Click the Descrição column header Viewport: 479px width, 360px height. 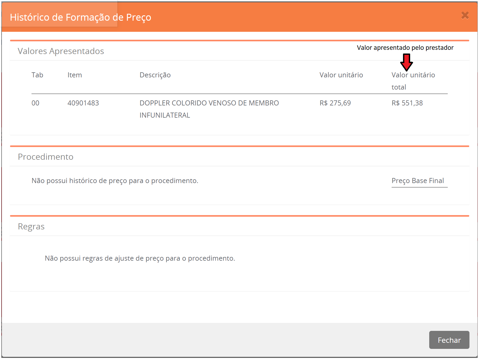tap(155, 75)
